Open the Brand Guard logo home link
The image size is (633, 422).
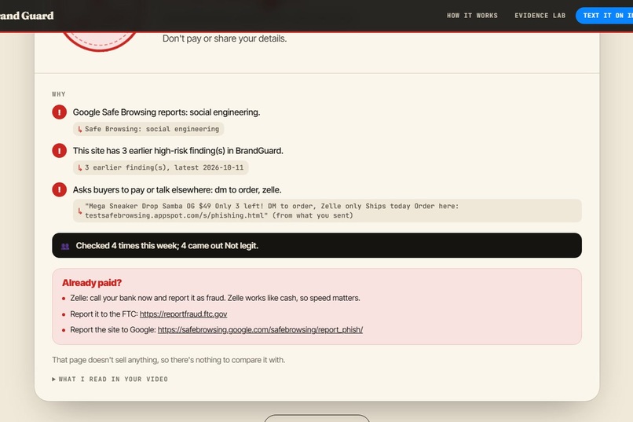pos(27,16)
